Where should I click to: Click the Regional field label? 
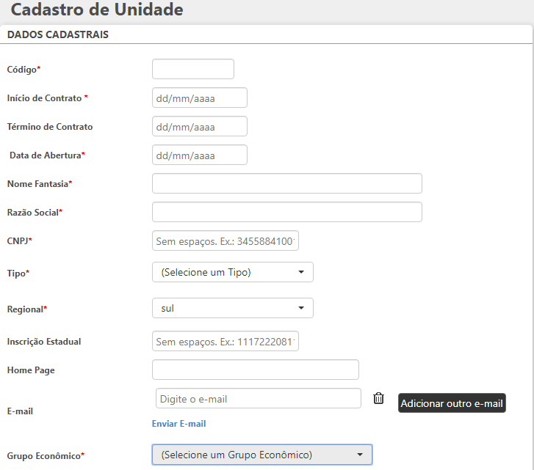(26, 309)
